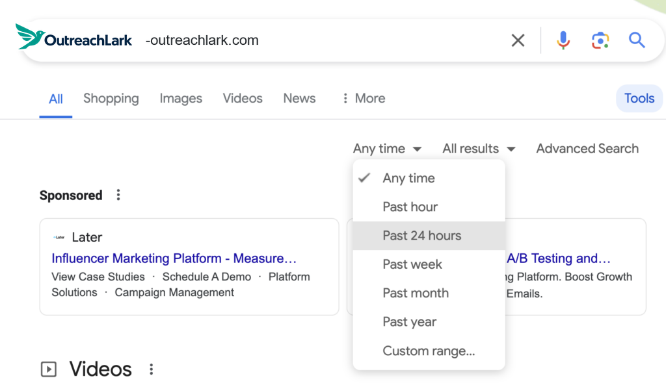The image size is (666, 387).
Task: Clear the search box with X icon
Action: coord(518,40)
